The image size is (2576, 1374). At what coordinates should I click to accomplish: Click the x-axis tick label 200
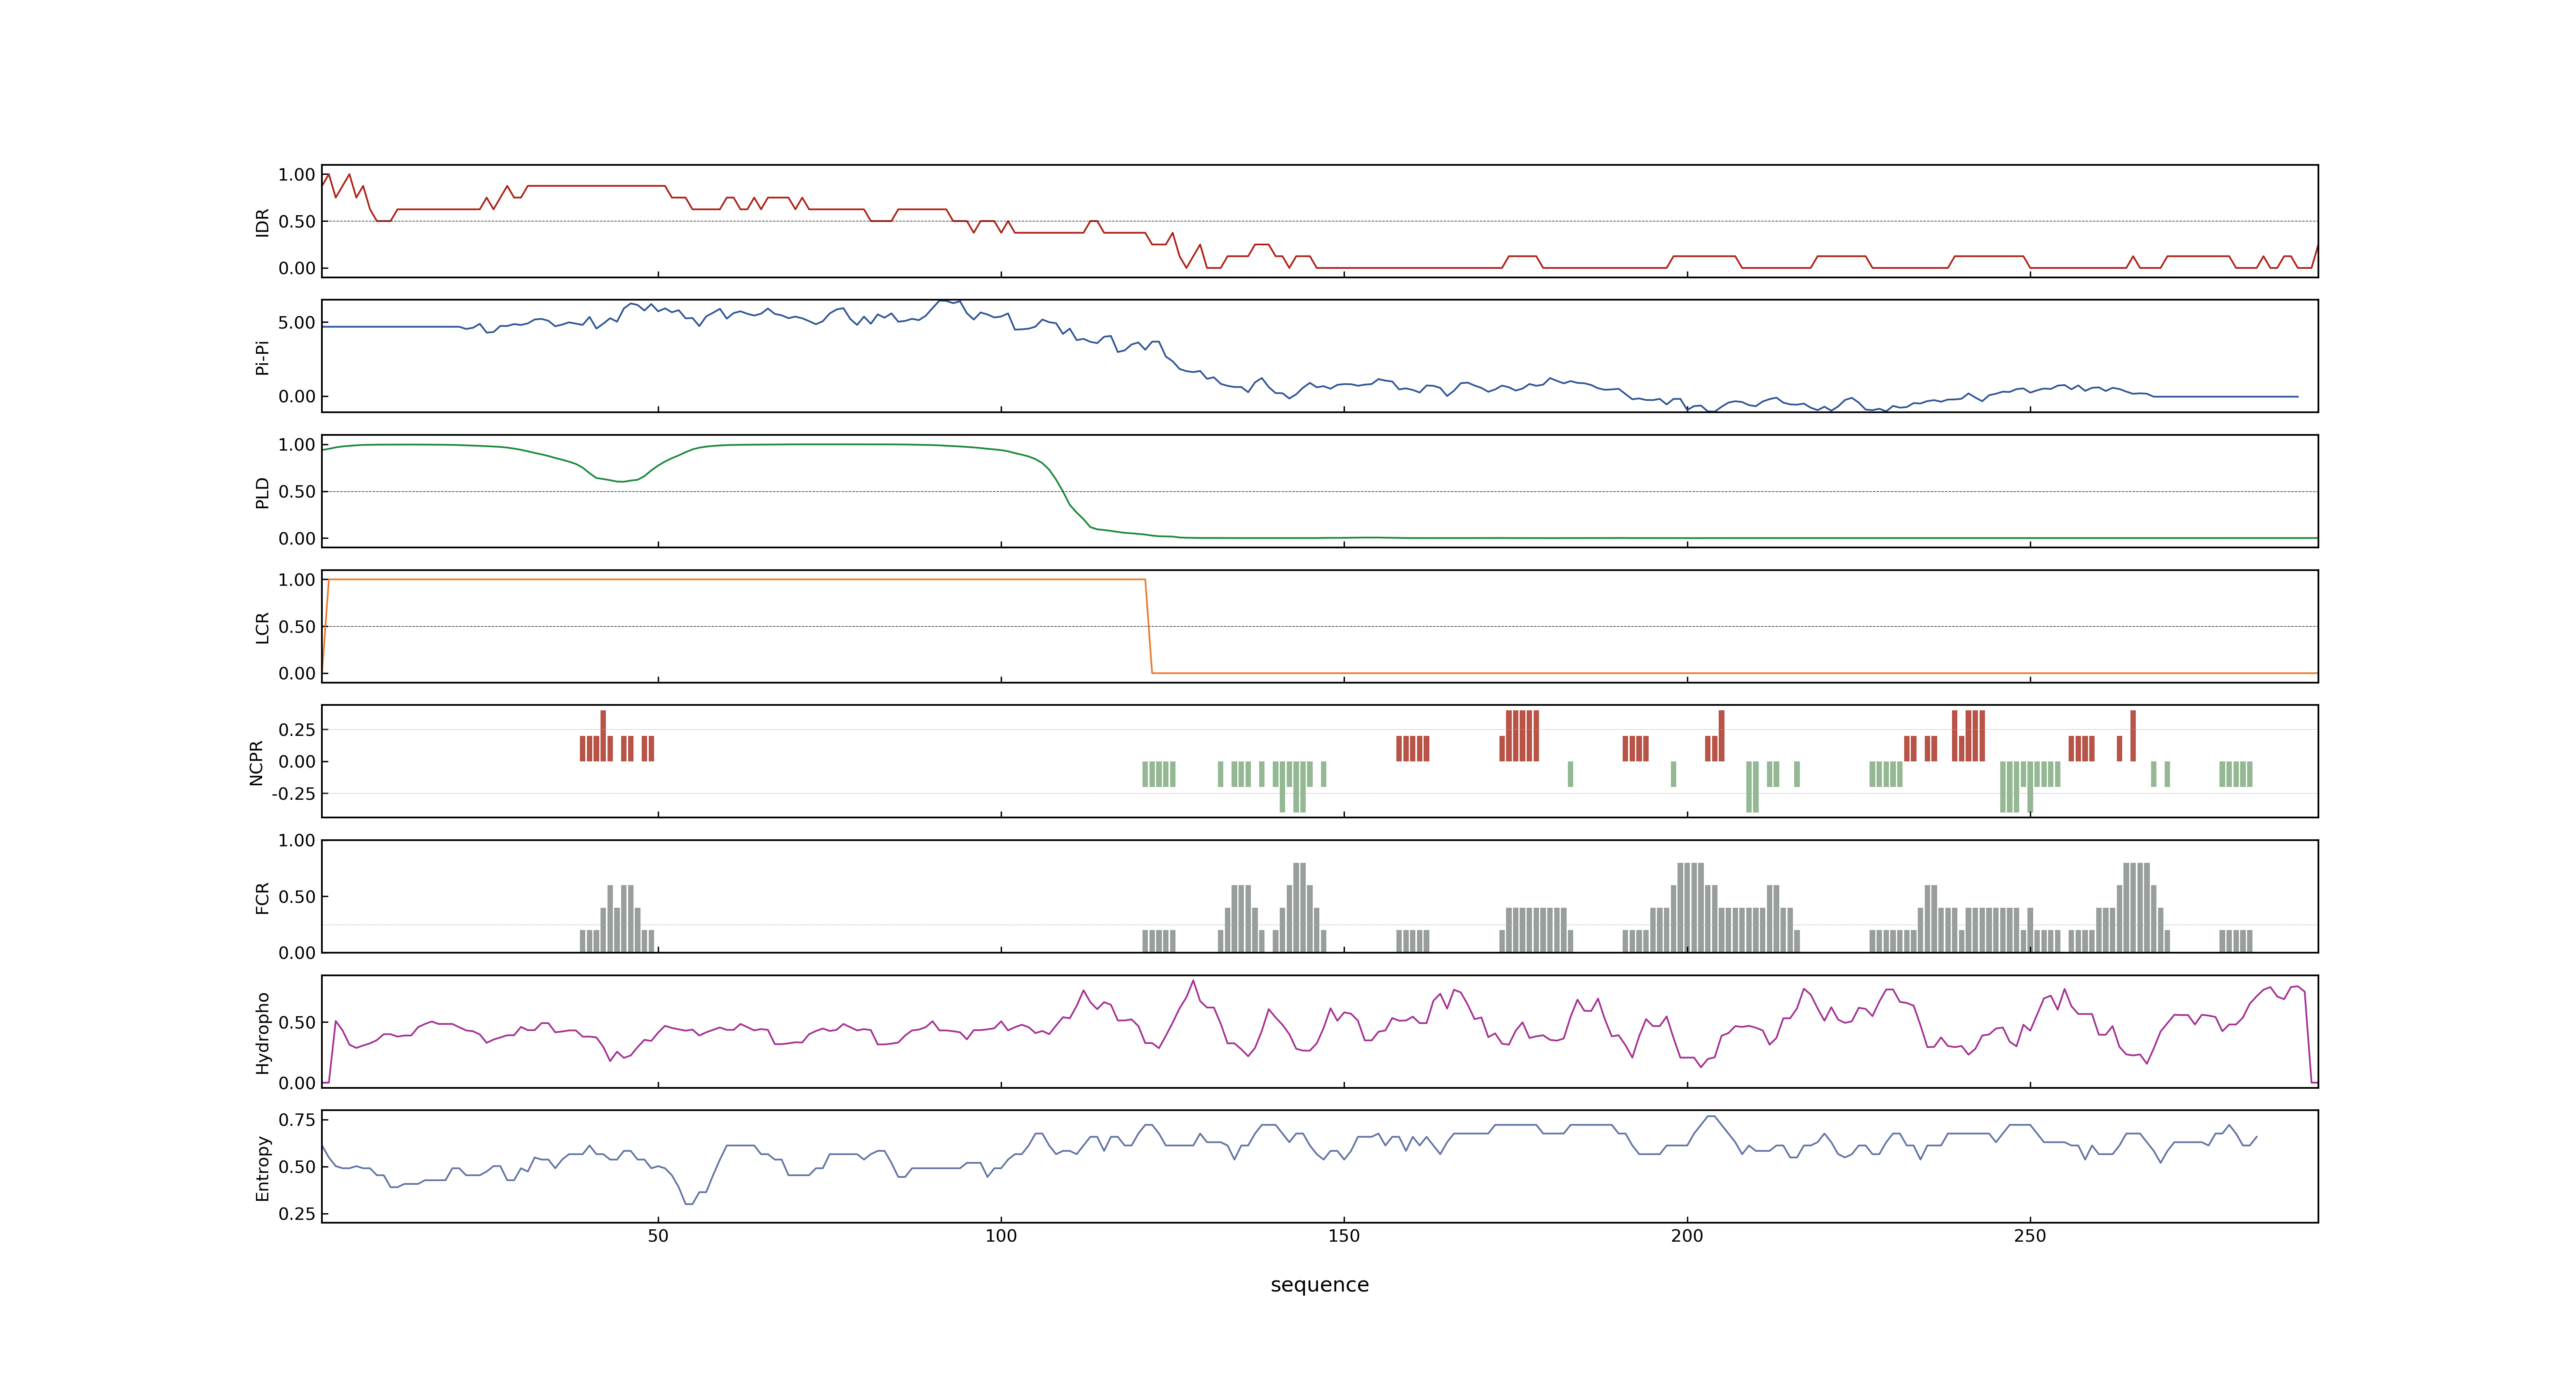(x=1687, y=1235)
